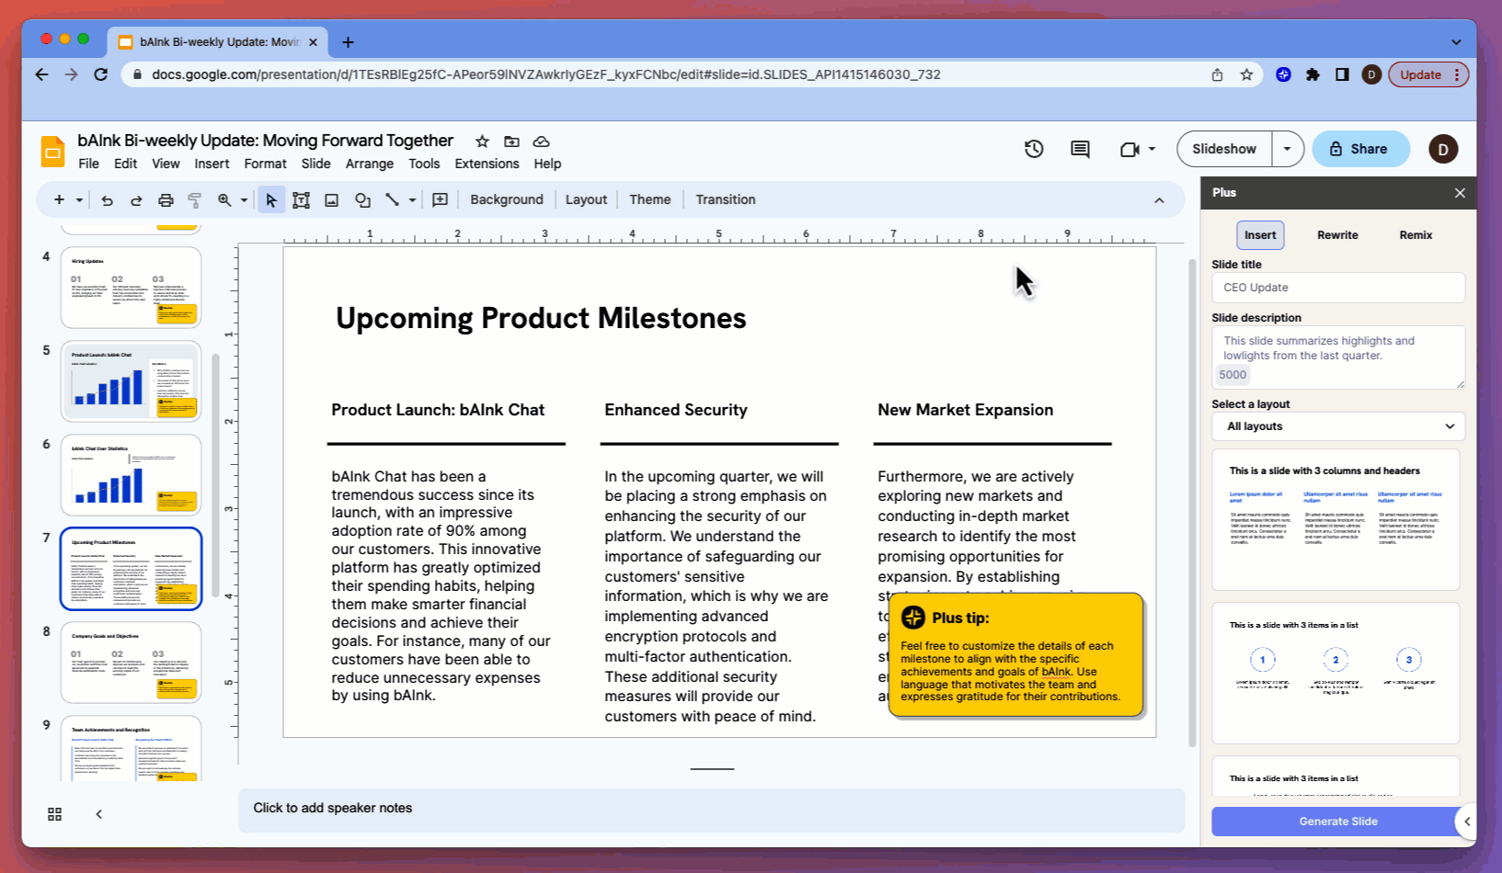Close the Plus side panel
This screenshot has width=1502, height=873.
tap(1460, 193)
